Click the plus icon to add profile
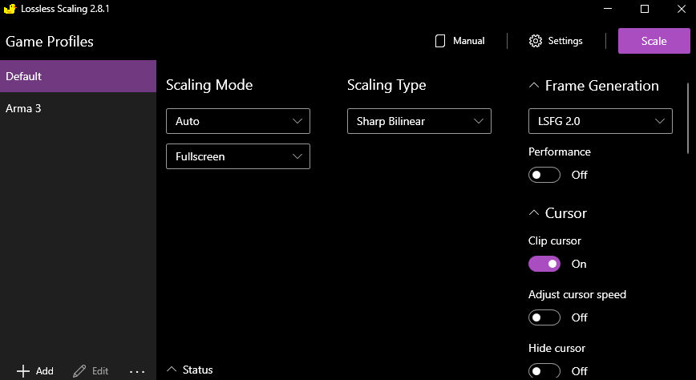This screenshot has height=380, width=696. coord(23,371)
